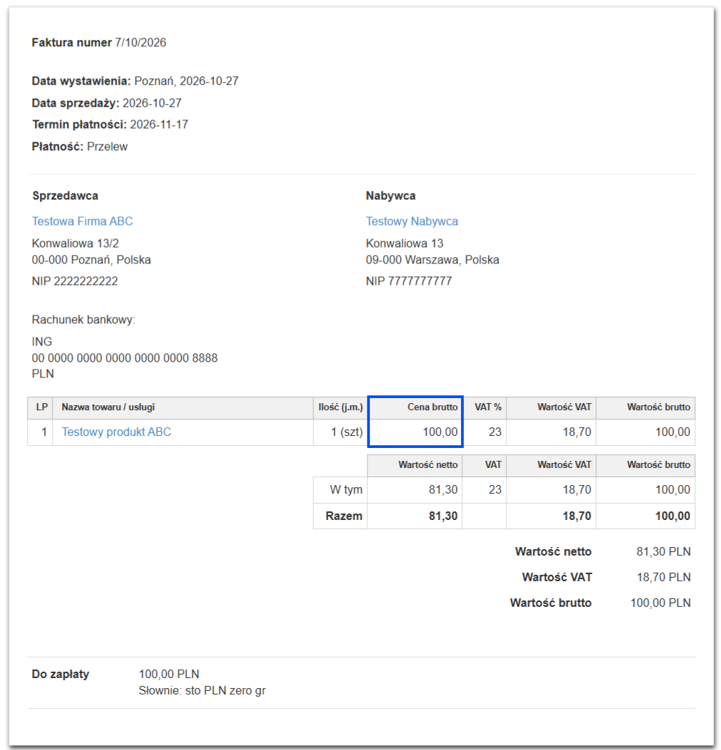Select the buyer's "NIP 7777777777"
721x750 pixels.
tap(408, 281)
